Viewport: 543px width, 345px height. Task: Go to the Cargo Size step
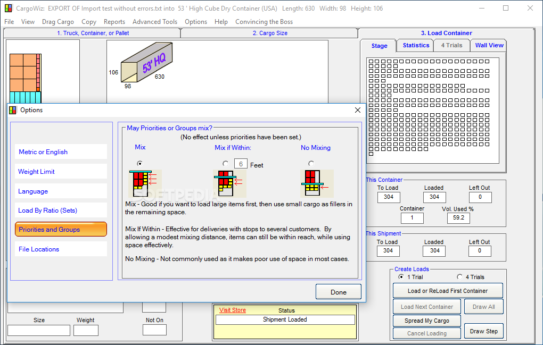pyautogui.click(x=270, y=33)
